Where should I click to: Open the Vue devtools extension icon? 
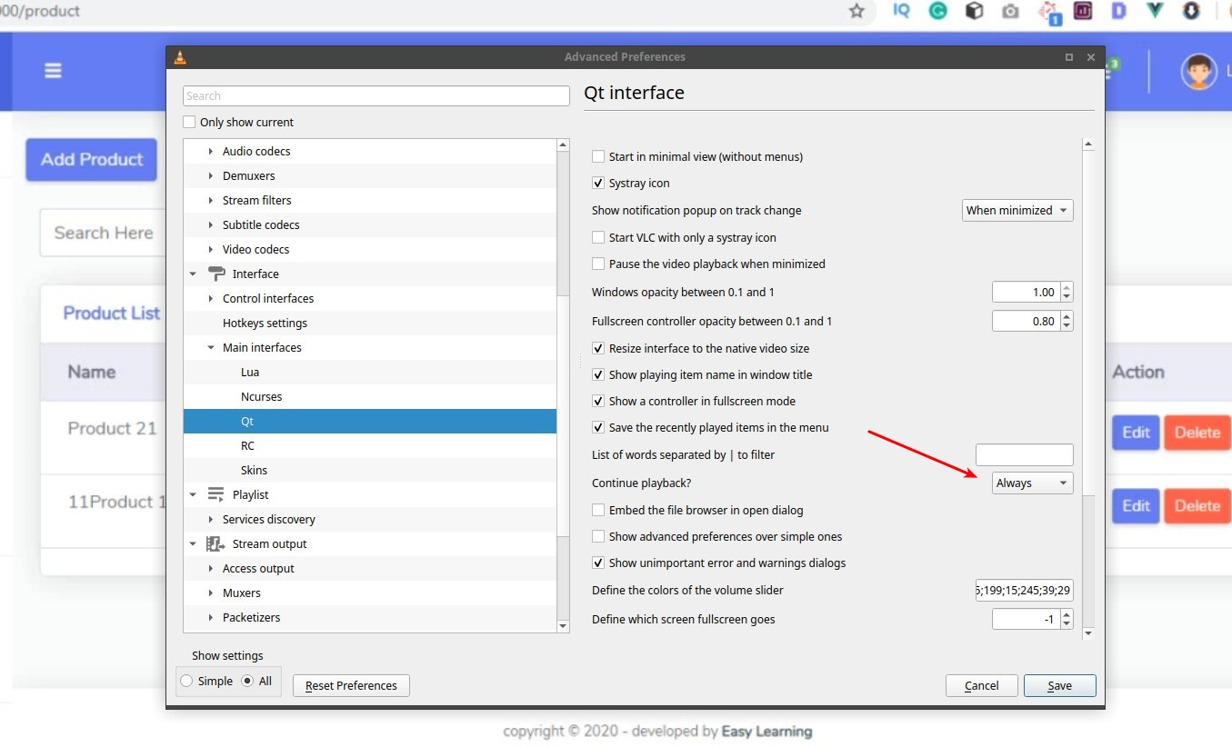[1156, 11]
